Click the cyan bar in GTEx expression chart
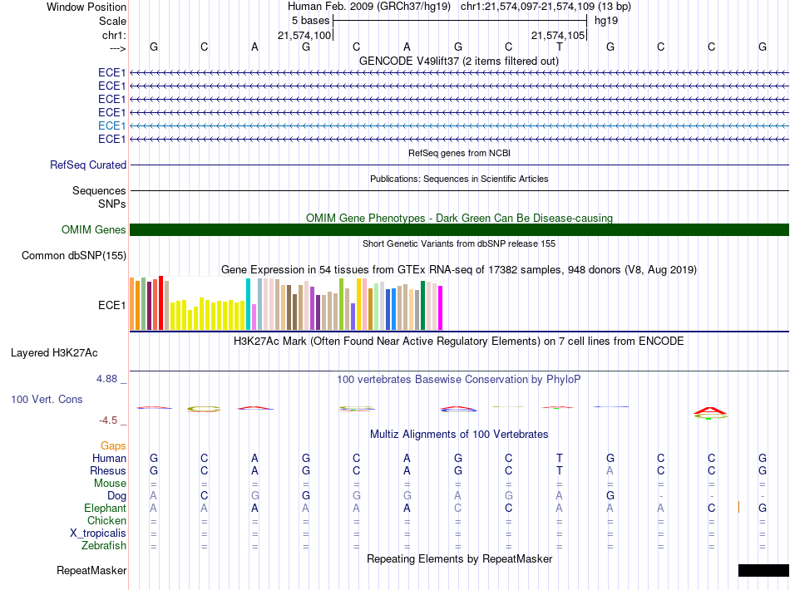The height and width of the screenshot is (590, 790). 248,304
